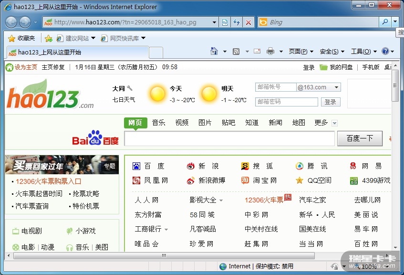Open the 网易 site link
Screen dimensions: 404x275
[366, 166]
